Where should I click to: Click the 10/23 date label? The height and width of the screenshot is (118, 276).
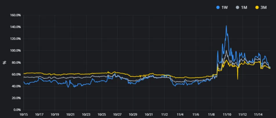click(x=86, y=114)
